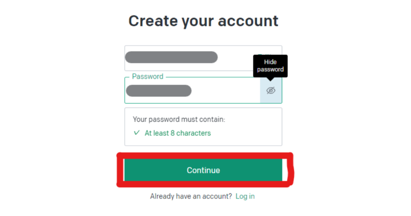Click the floating Password field label

click(147, 76)
